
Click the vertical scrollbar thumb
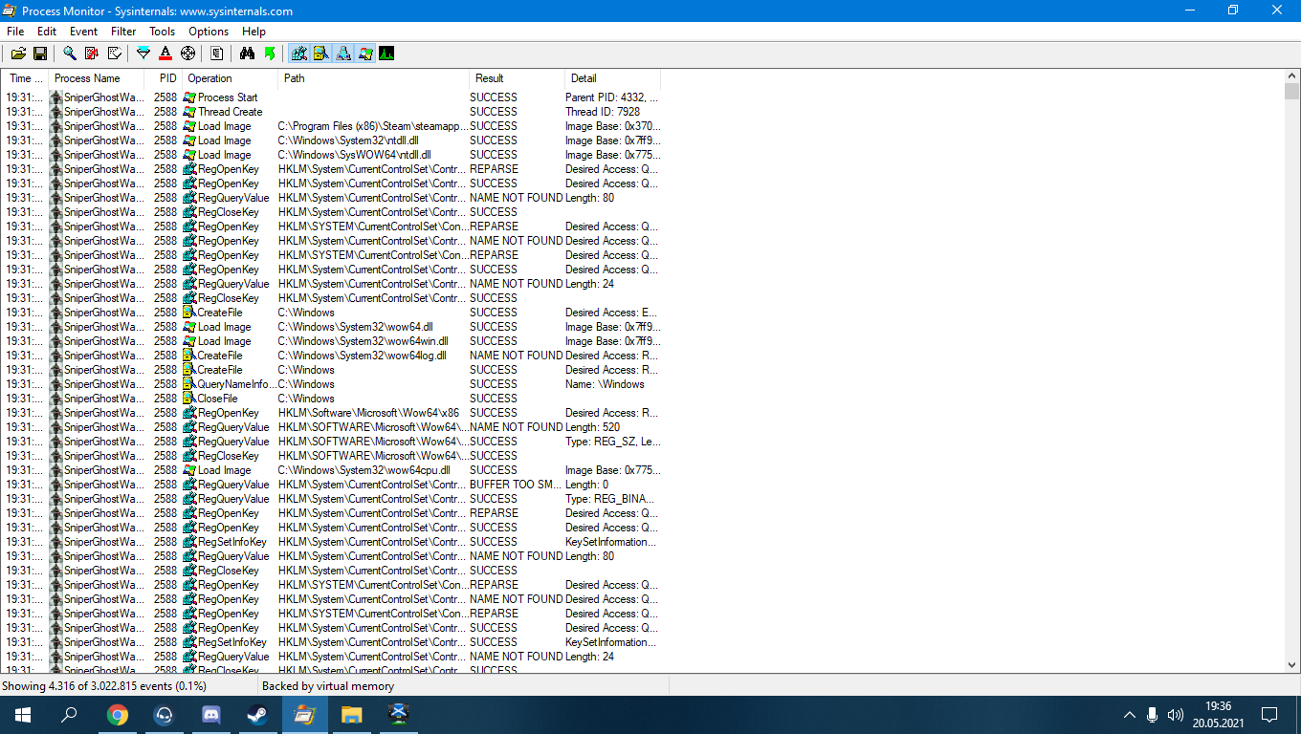point(1291,92)
